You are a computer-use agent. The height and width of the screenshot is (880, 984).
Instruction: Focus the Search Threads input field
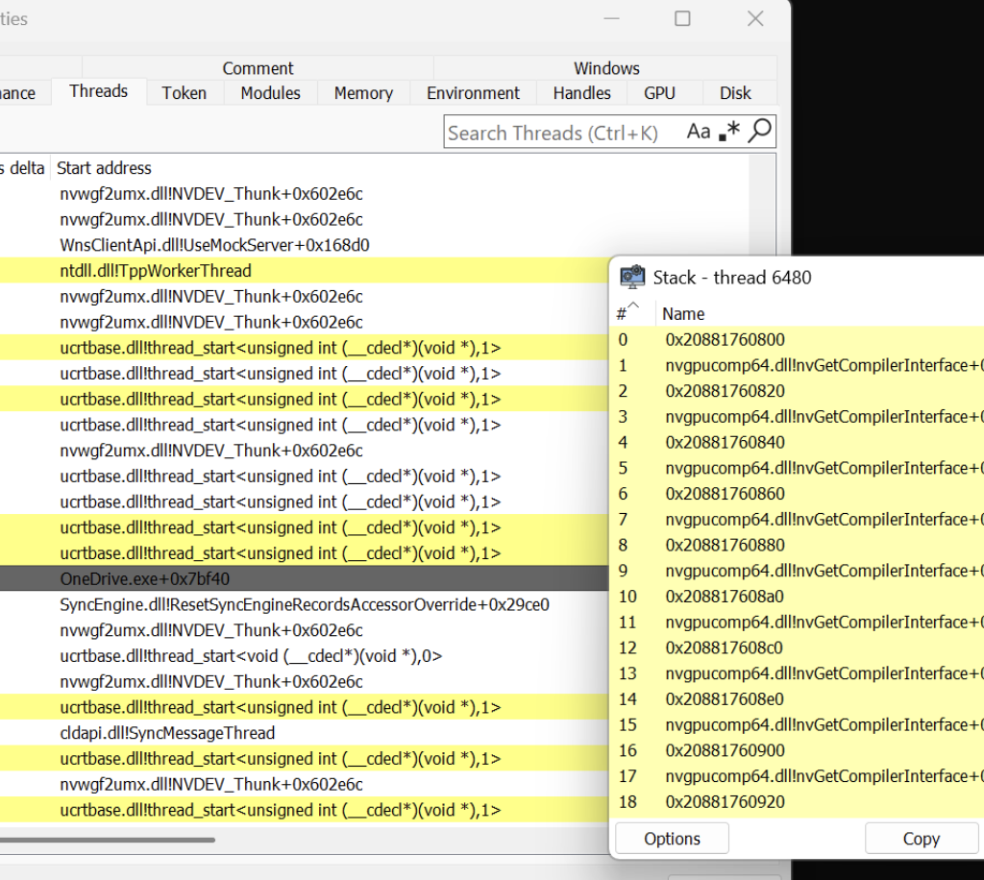[562, 133]
